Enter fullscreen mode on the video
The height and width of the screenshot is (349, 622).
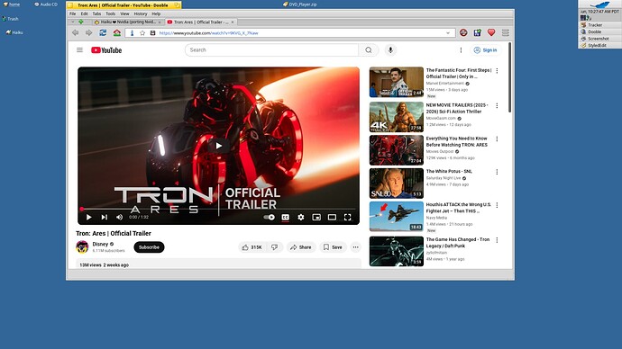tap(347, 217)
